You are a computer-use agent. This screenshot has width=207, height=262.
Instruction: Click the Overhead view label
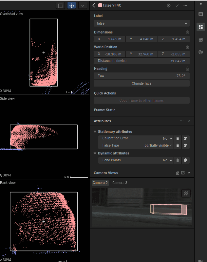(x=11, y=14)
